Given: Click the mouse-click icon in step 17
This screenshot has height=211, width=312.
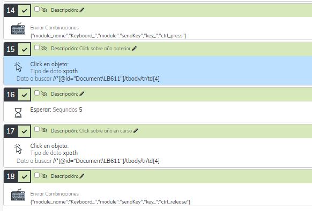Looking at the screenshot, I should tap(18, 149).
